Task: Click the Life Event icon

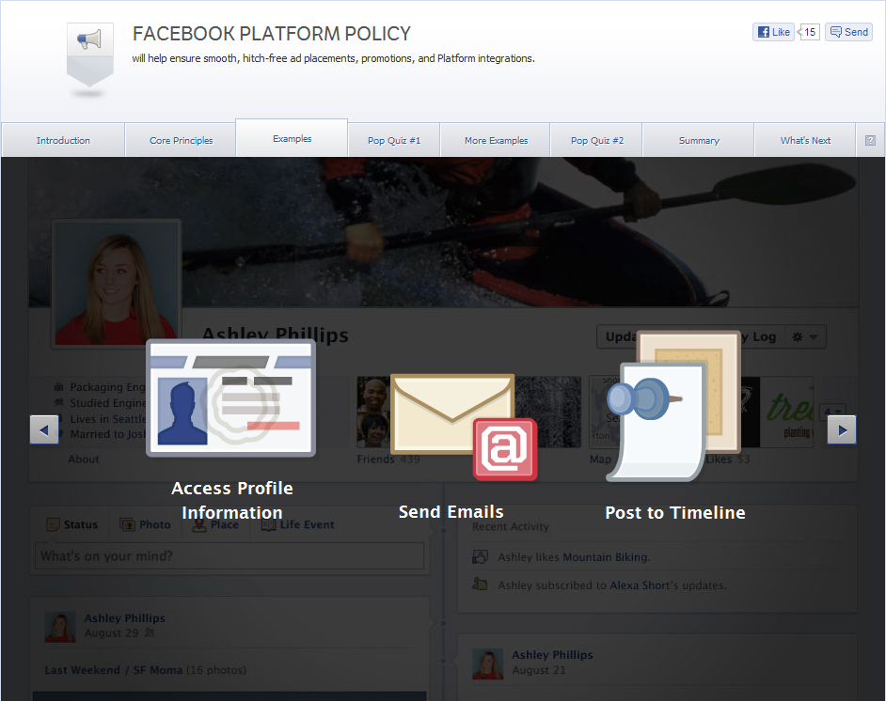Action: click(x=268, y=524)
